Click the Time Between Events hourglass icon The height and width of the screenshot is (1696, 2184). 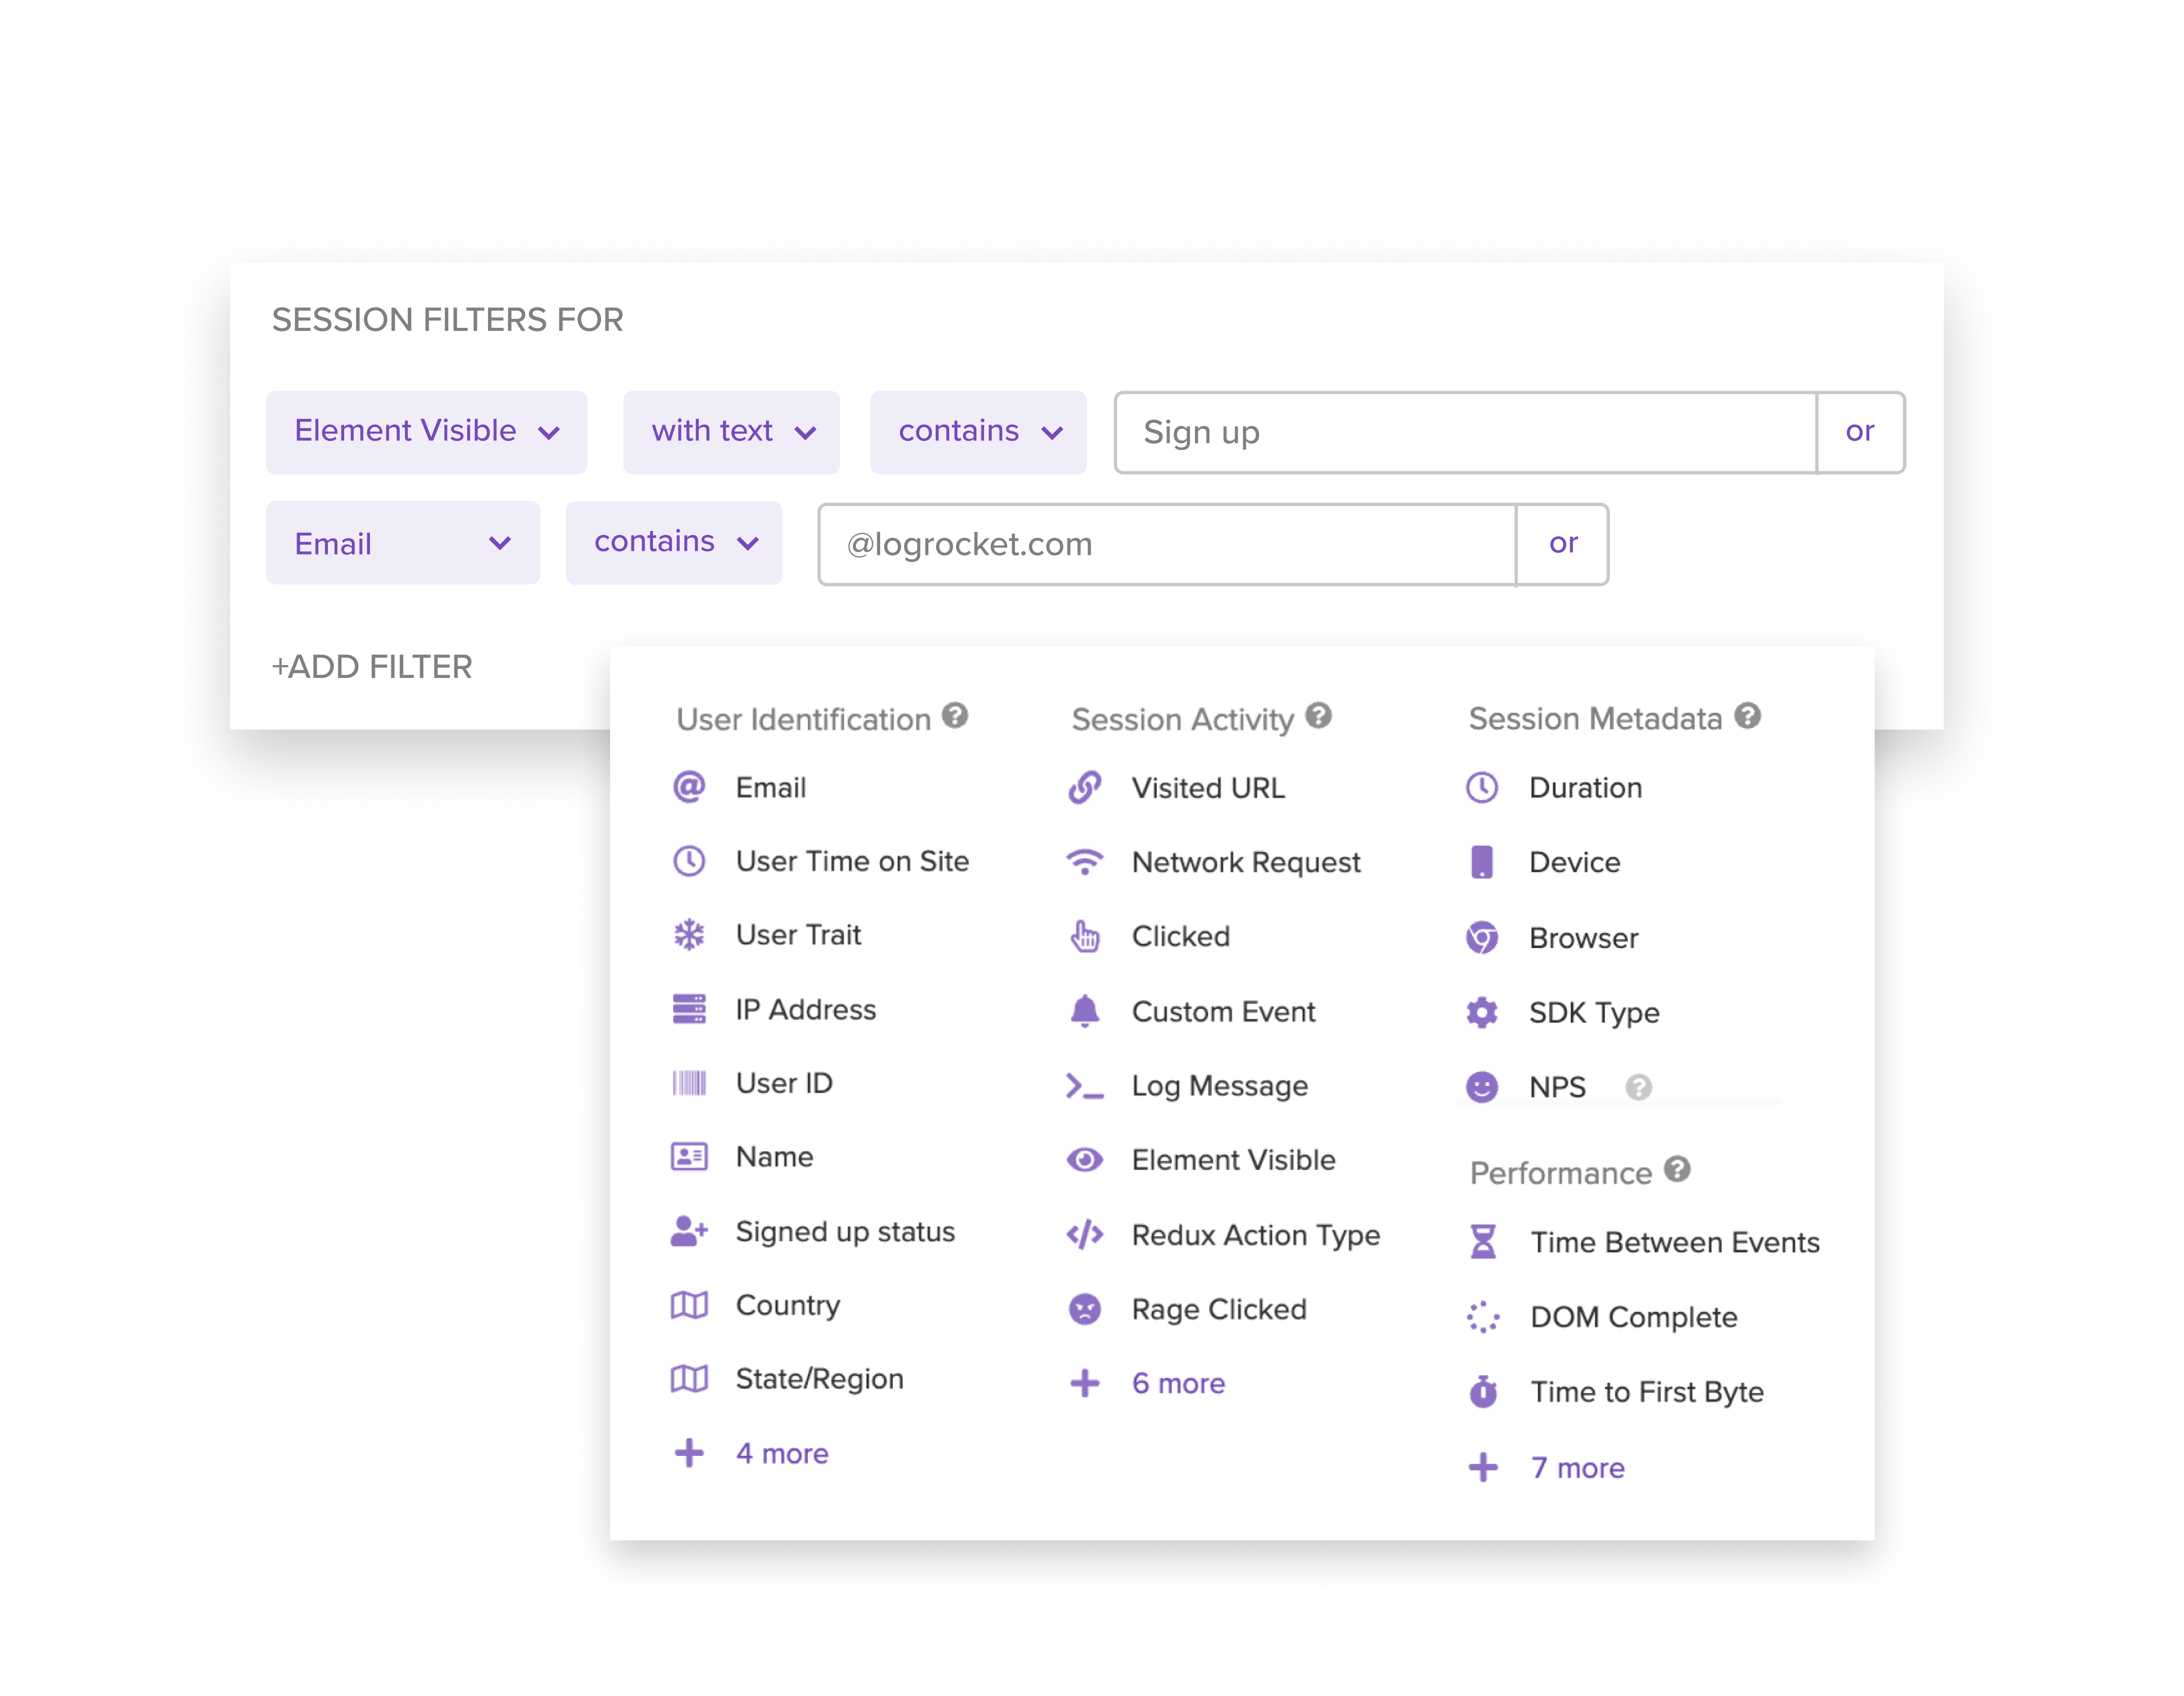click(1483, 1242)
